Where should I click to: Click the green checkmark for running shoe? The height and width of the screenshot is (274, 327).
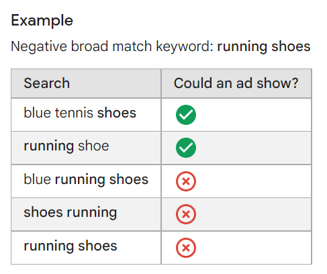tap(186, 148)
